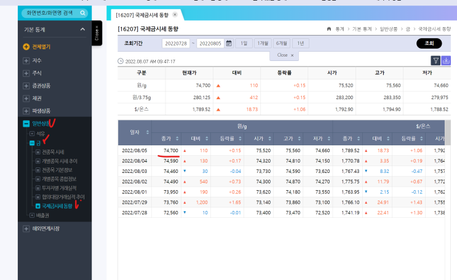Click the 280,125 current price cell
This screenshot has width=457, height=280.
[189, 97]
